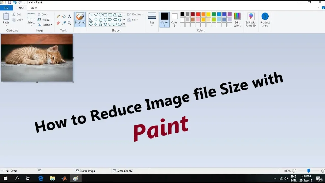Activate the Color 2 selector

[174, 20]
